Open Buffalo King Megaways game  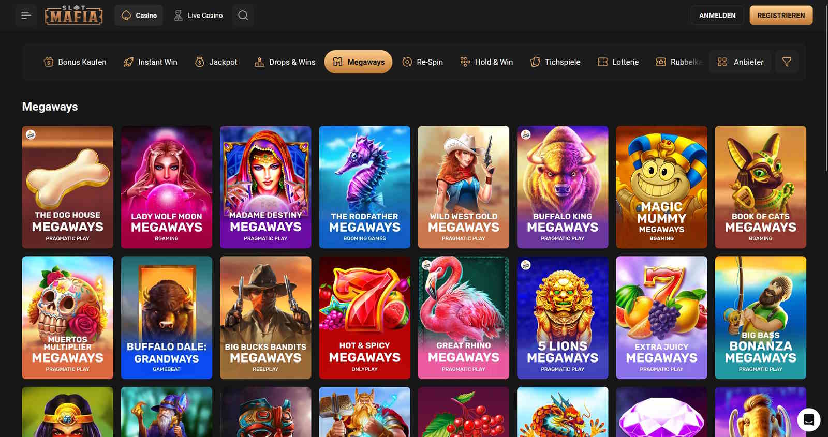point(563,187)
